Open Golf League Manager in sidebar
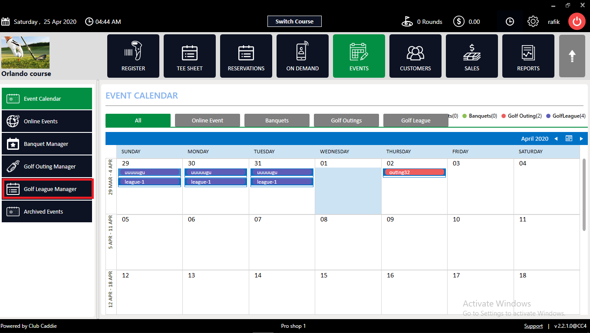Screen dimensions: 590x333 point(47,189)
